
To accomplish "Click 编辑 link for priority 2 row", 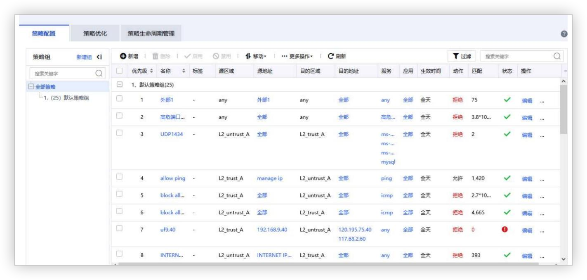I will [526, 117].
